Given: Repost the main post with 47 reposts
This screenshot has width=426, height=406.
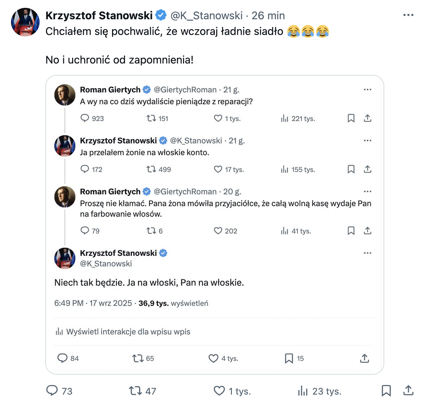Looking at the screenshot, I should click(x=136, y=391).
